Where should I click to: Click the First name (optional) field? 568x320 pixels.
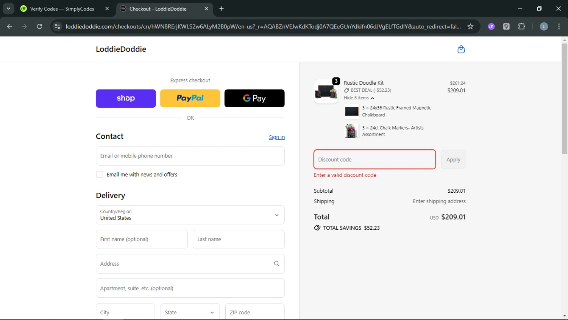click(142, 240)
